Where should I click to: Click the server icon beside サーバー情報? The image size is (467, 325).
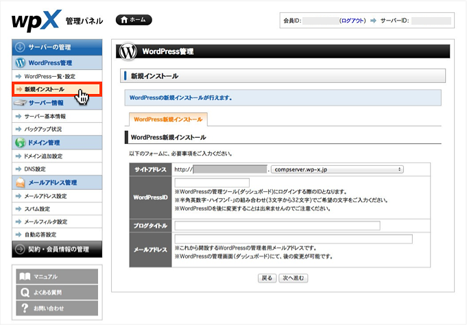click(x=20, y=103)
